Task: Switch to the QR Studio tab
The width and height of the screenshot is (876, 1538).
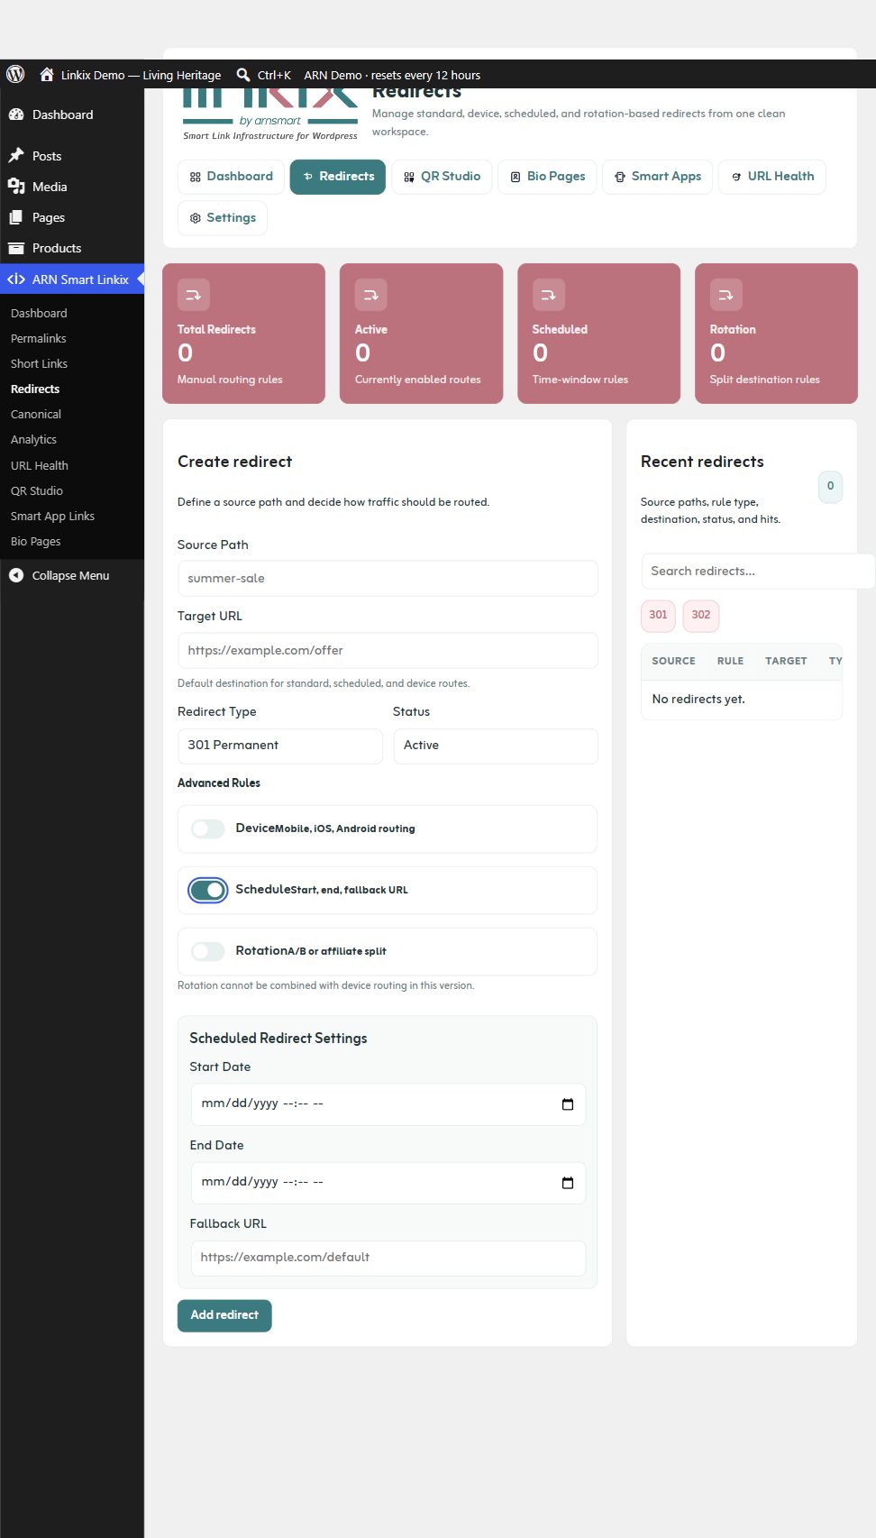Action: pyautogui.click(x=442, y=177)
